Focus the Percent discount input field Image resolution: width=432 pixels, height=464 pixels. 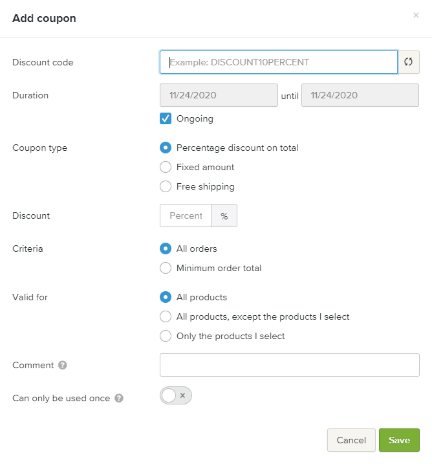tap(186, 215)
